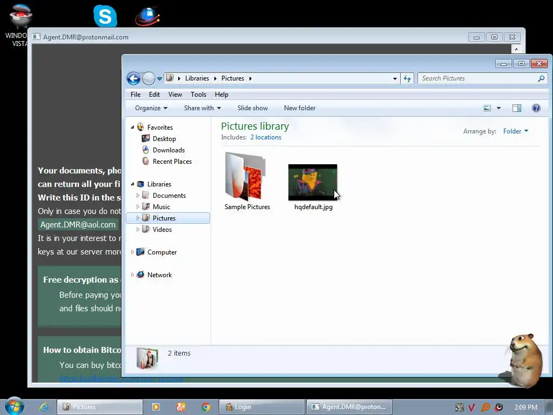553x415 pixels.
Task: Click the first system tray icon
Action: (x=459, y=407)
